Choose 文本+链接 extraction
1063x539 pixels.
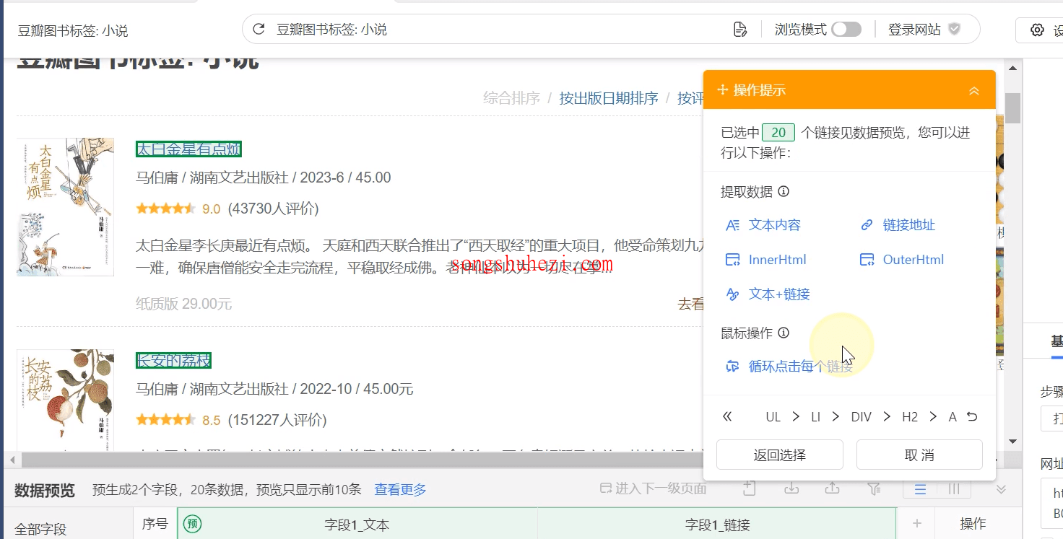768,294
